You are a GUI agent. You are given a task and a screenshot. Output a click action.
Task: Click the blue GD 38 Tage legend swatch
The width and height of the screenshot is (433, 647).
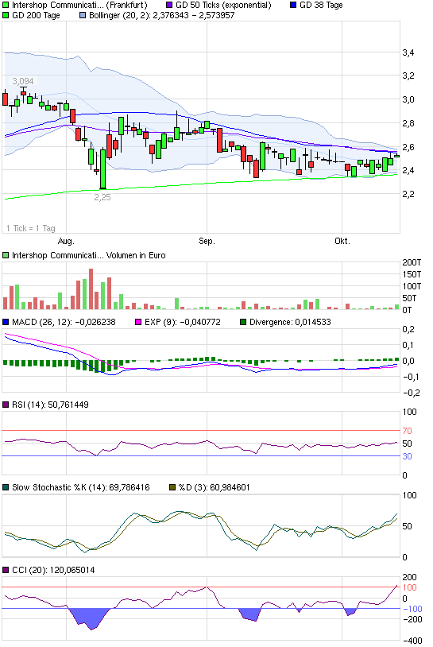293,6
